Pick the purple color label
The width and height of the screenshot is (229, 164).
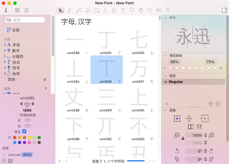[x=24, y=142]
